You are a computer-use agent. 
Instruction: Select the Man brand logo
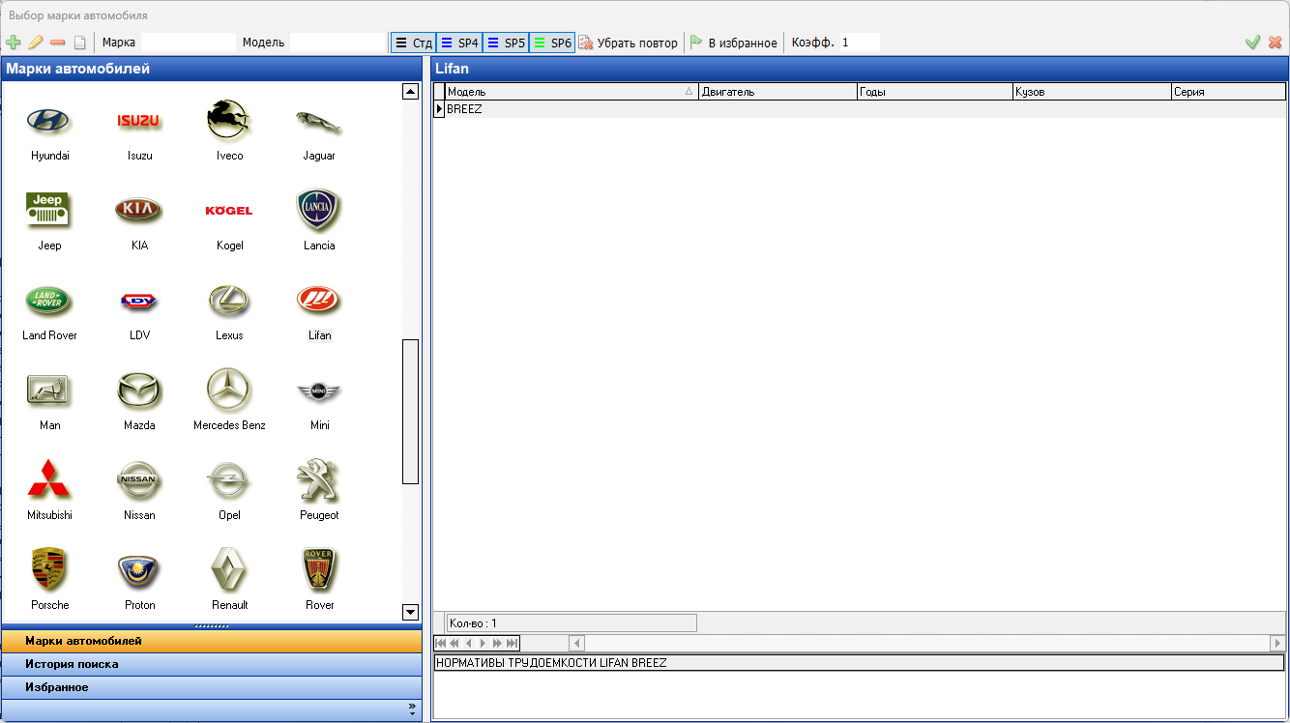coord(50,390)
